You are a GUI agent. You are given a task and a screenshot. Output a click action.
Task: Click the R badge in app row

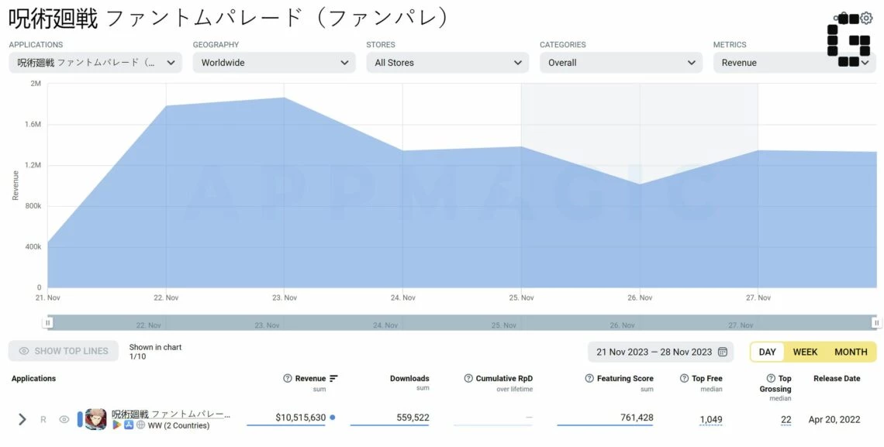click(x=43, y=419)
